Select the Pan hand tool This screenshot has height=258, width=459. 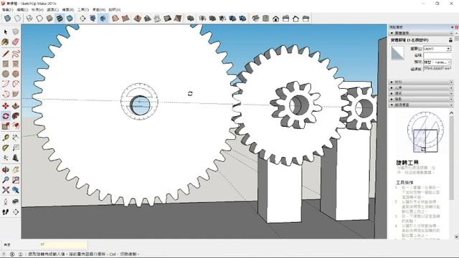point(16,170)
